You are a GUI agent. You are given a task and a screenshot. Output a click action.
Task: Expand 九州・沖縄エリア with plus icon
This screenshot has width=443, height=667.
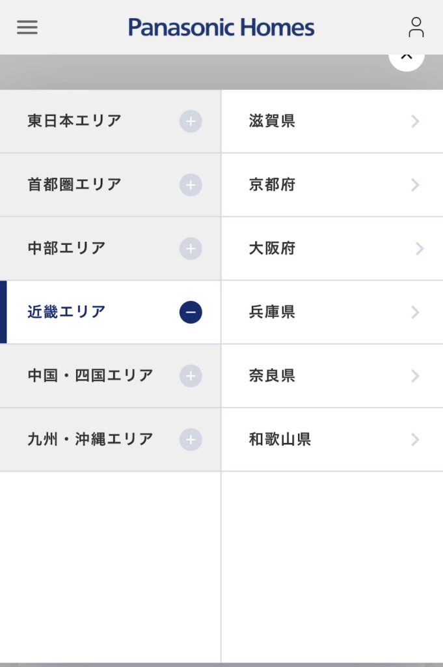pyautogui.click(x=191, y=440)
